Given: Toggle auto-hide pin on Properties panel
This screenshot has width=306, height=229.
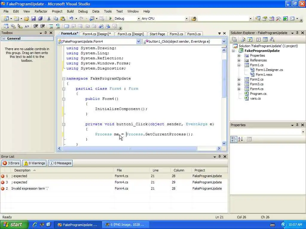Looking at the screenshot, I should click(x=297, y=125).
